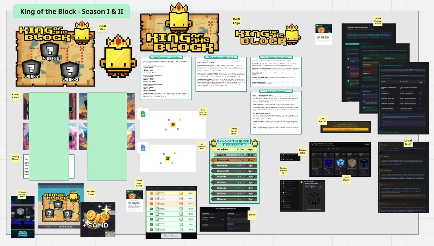The height and width of the screenshot is (246, 434).
Task: Select the tan scaled cube submission
Action: pos(352,163)
